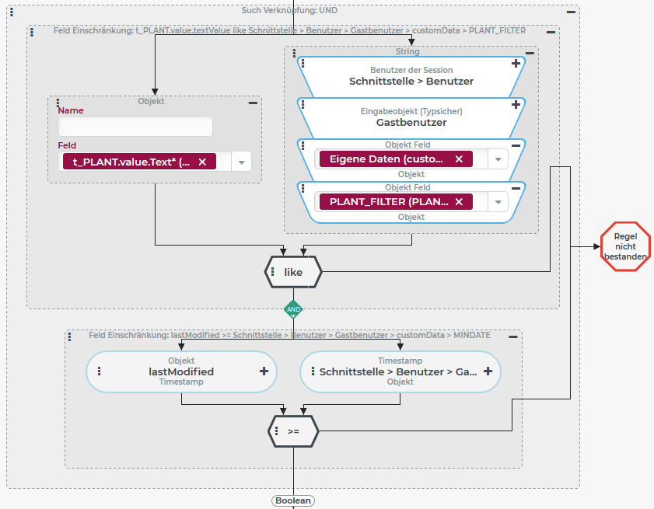Open the Feld dropdown arrow

[x=242, y=162]
